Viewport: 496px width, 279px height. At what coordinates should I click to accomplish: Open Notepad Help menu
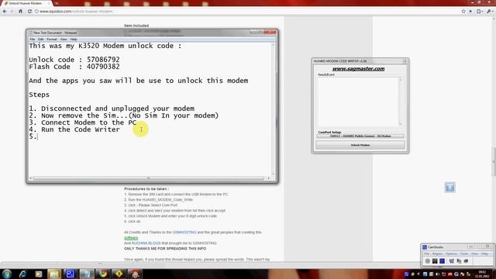coord(74,40)
